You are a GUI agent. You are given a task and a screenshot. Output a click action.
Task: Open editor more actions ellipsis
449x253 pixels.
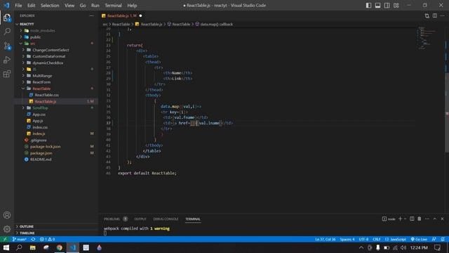pos(443,15)
